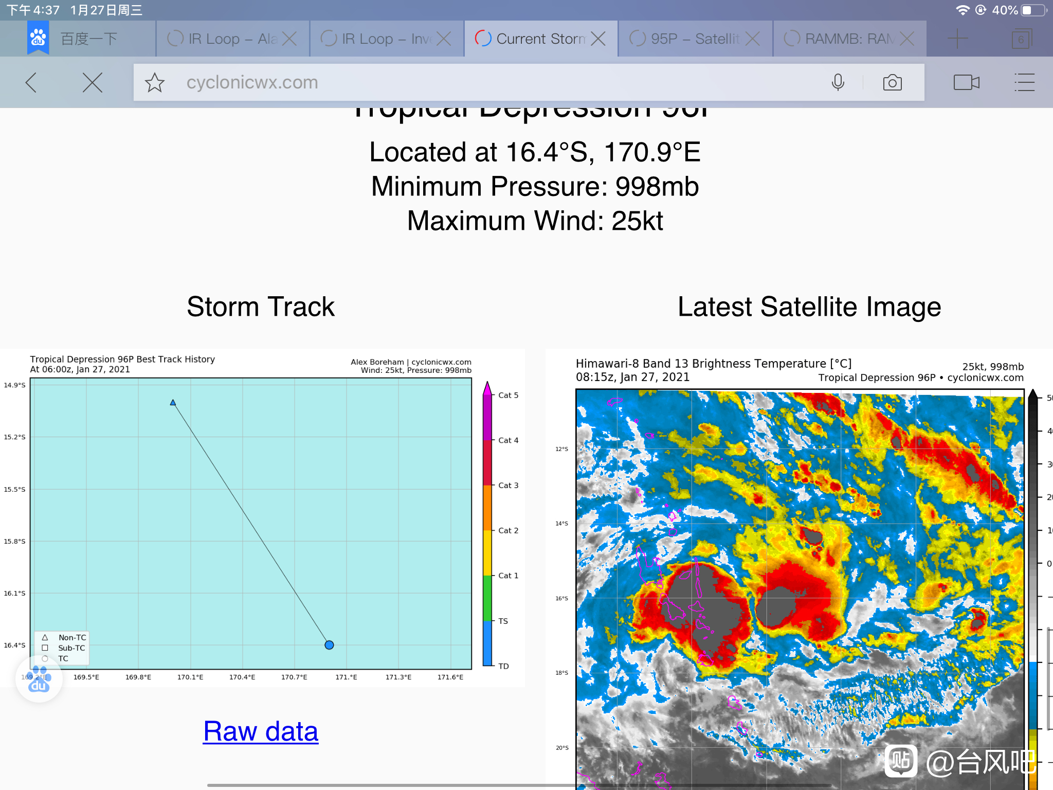This screenshot has height=790, width=1053.
Task: Tap the status bar time 下午4:37
Action: 33,10
